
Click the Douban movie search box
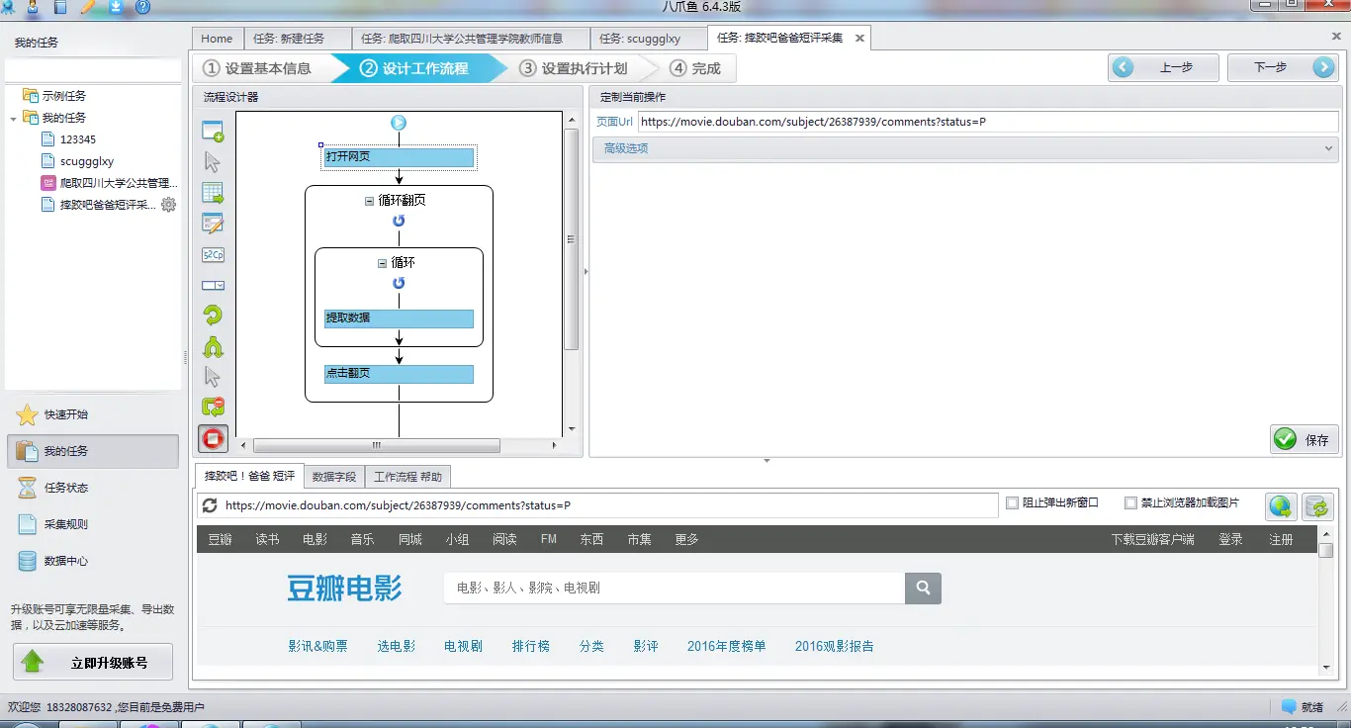pos(675,588)
